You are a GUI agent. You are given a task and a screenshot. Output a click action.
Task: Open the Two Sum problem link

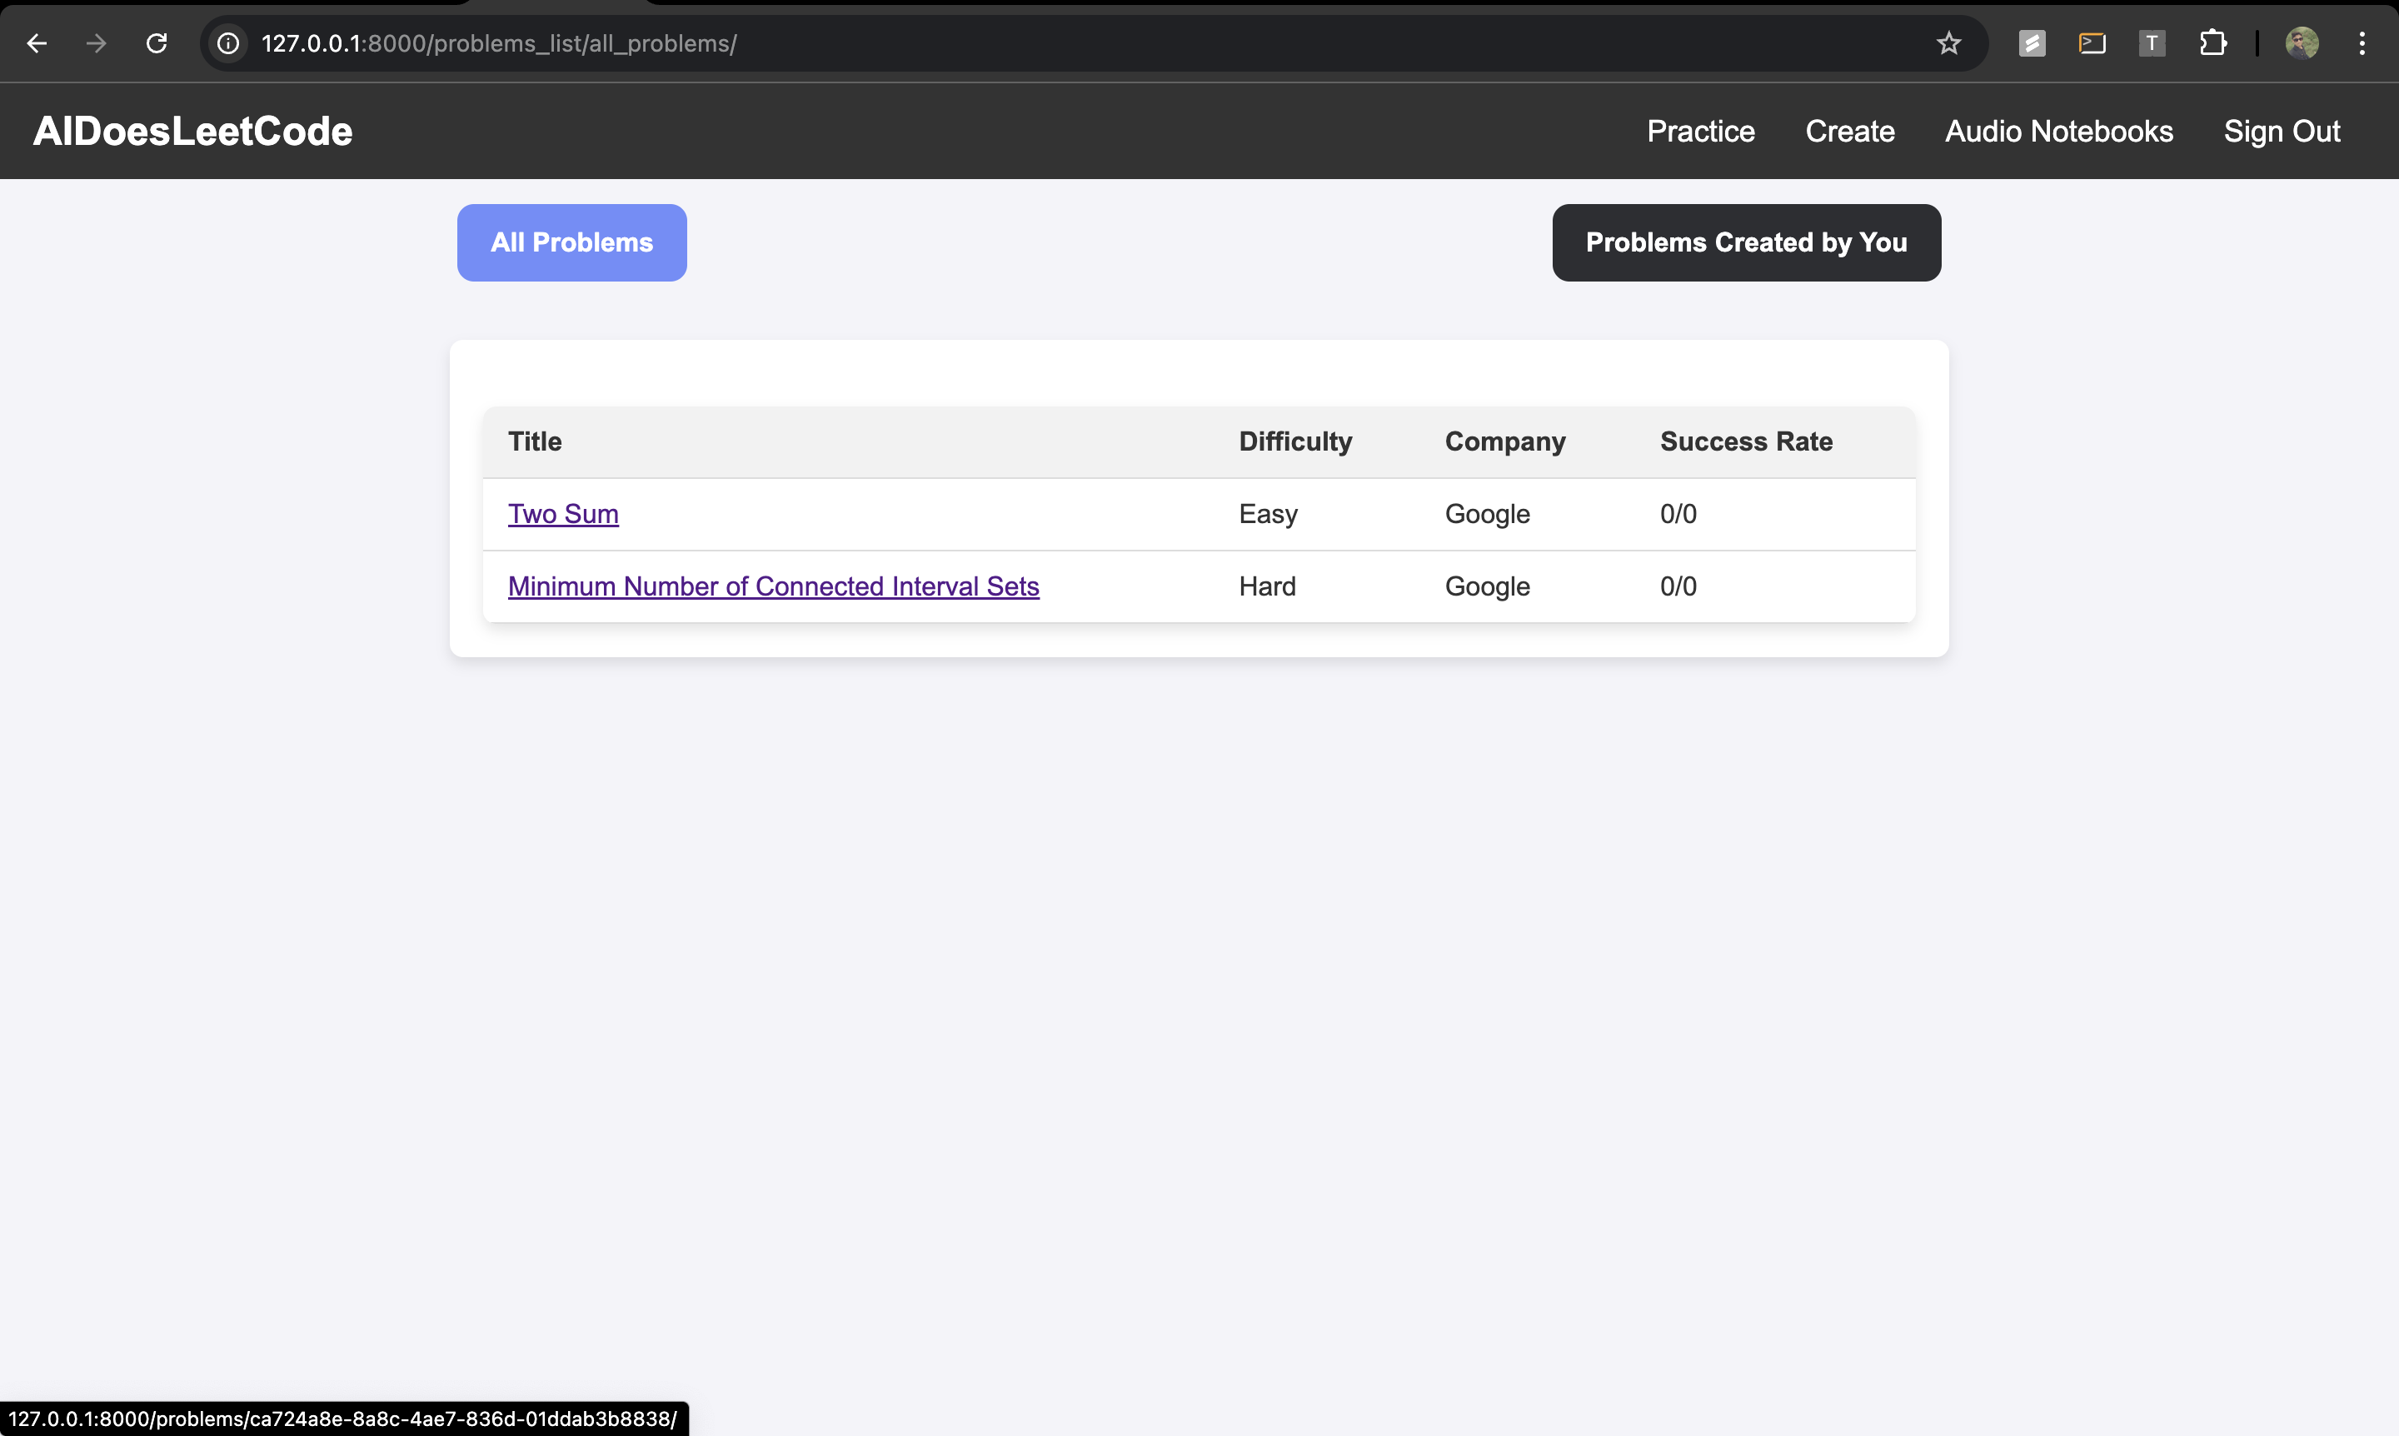pyautogui.click(x=563, y=514)
